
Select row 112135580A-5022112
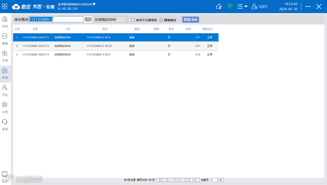tap(116, 46)
